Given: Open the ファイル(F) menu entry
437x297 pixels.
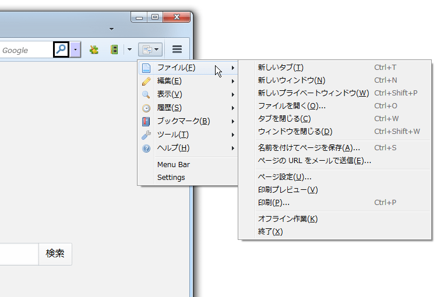Looking at the screenshot, I should (188, 68).
